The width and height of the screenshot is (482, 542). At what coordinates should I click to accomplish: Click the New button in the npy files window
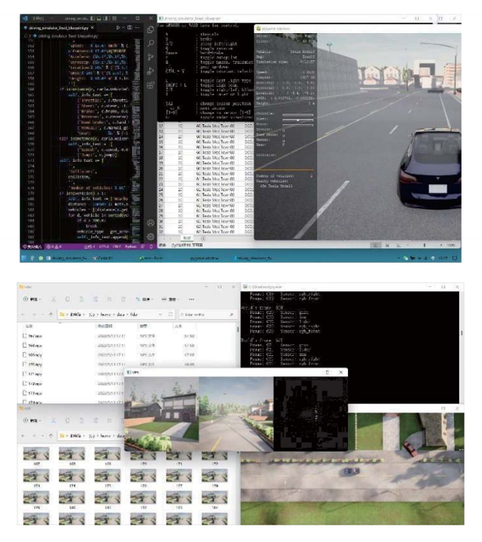point(31,298)
